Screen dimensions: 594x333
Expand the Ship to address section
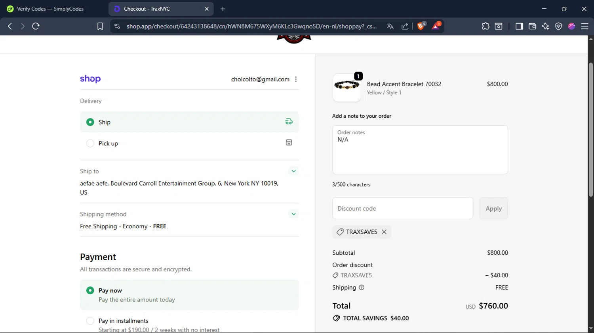pyautogui.click(x=293, y=171)
